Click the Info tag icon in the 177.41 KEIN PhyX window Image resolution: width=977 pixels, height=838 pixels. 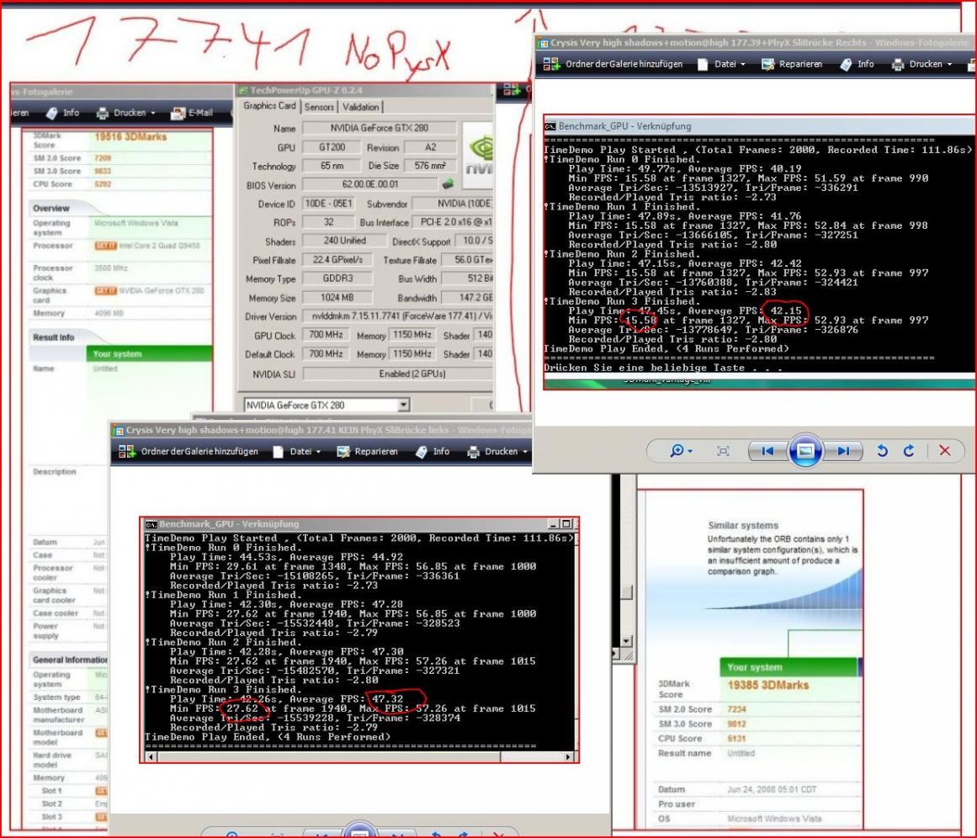click(422, 452)
